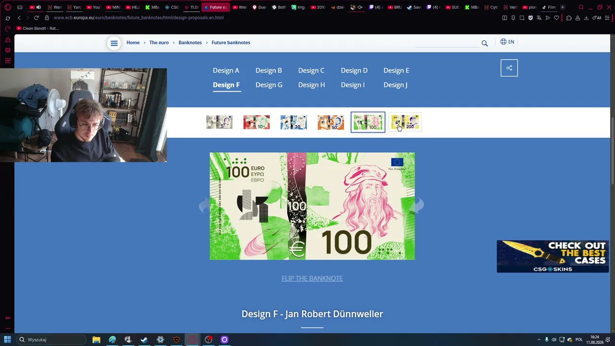Reload the page with the refresh icon
The height and width of the screenshot is (346, 615).
[36, 18]
